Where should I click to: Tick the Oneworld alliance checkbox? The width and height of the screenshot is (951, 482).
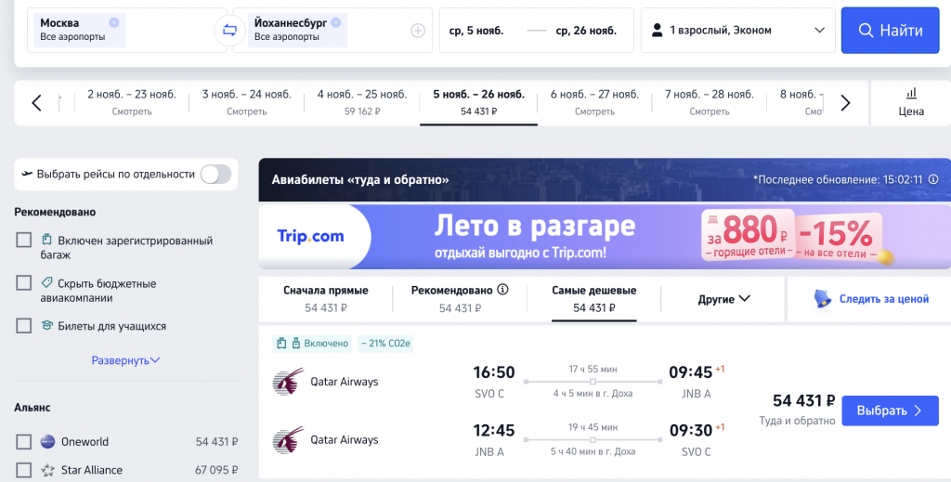[23, 441]
